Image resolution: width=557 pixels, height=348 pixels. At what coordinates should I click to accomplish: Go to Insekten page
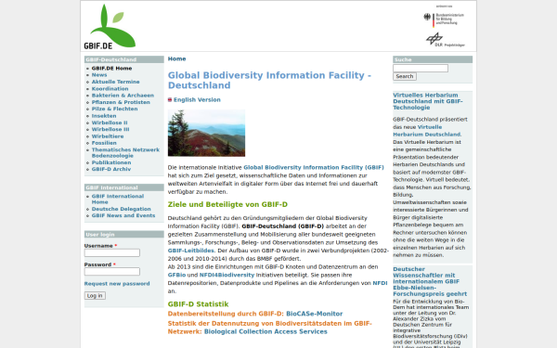click(104, 116)
